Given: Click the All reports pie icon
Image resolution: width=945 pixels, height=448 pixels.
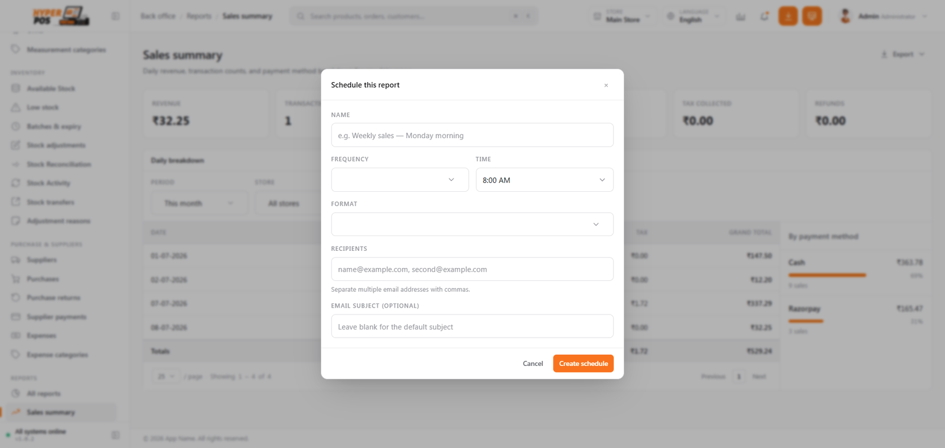Looking at the screenshot, I should [x=16, y=394].
